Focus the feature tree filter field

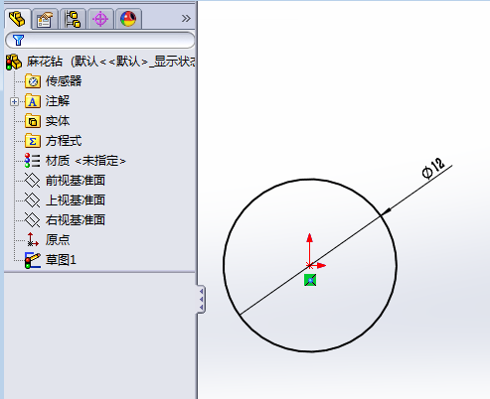pyautogui.click(x=100, y=41)
